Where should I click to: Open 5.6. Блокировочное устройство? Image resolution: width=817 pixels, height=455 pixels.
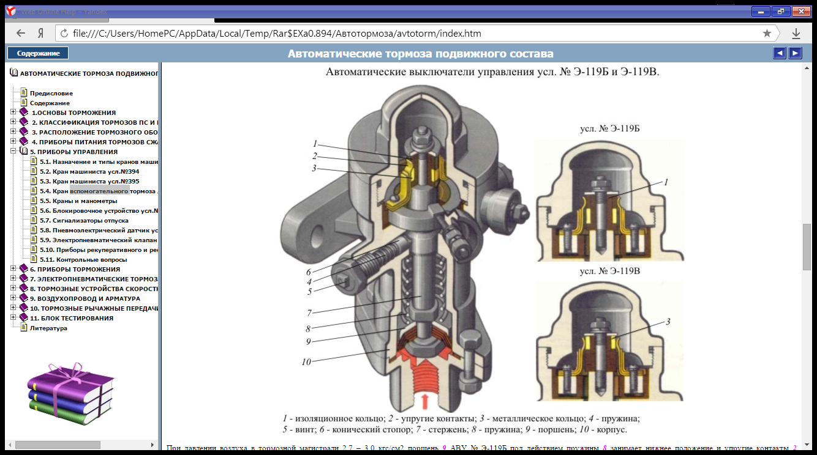click(x=99, y=211)
